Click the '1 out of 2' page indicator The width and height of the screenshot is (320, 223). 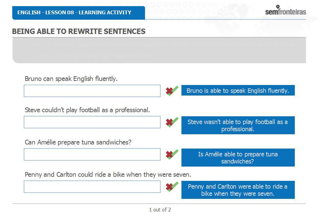(160, 209)
